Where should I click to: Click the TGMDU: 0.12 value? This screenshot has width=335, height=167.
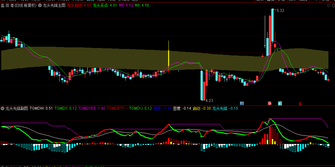pyautogui.click(x=141, y=108)
